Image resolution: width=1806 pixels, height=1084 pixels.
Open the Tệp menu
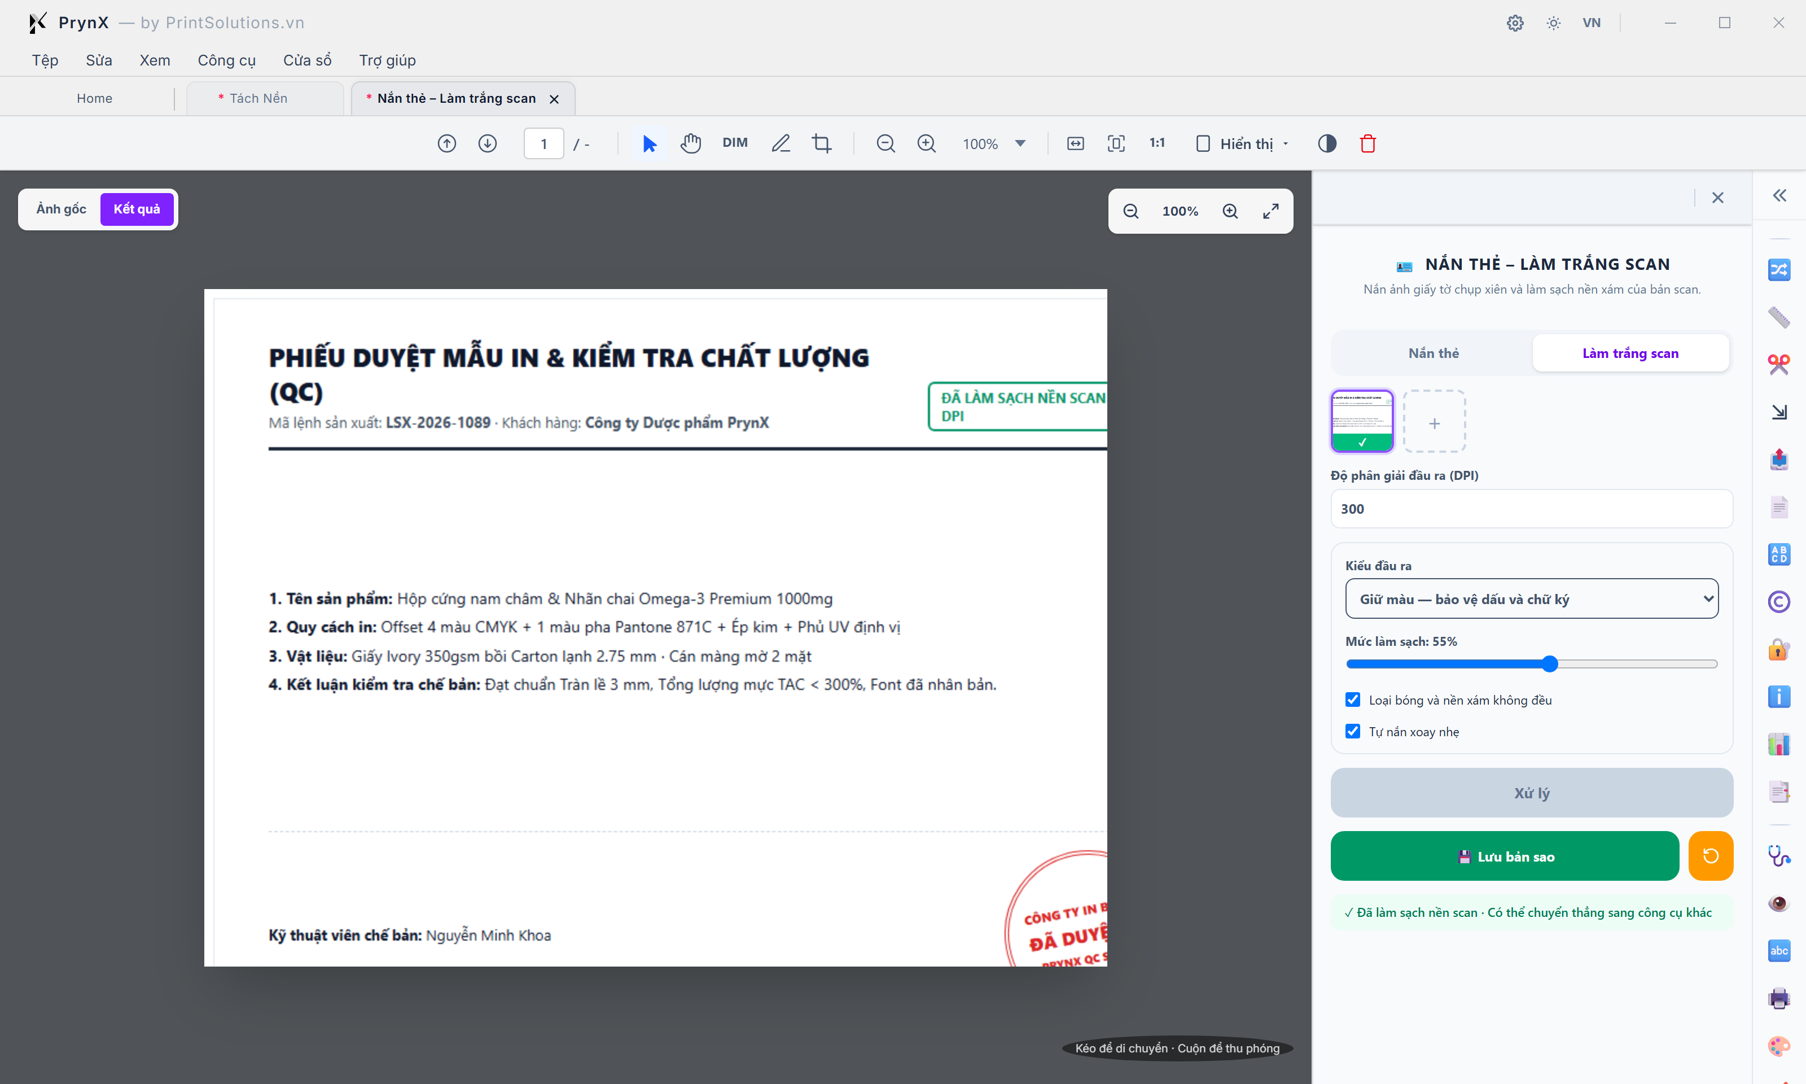(45, 60)
